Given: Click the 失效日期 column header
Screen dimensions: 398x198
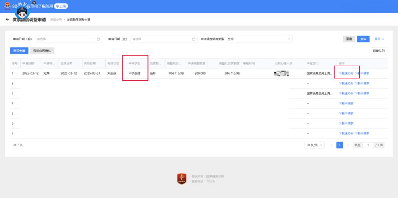Looking at the screenshot, I should click(x=90, y=63).
